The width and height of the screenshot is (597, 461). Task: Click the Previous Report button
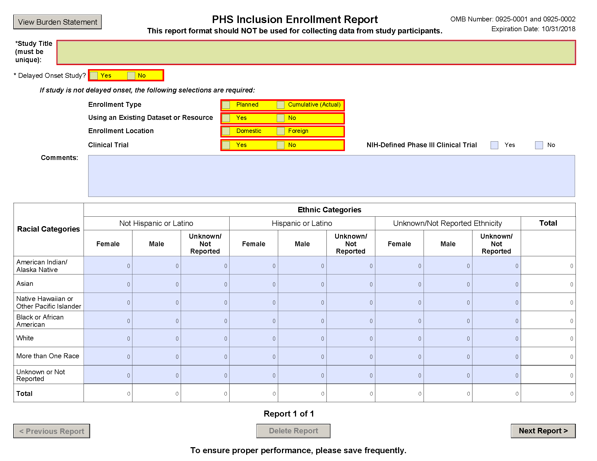[x=52, y=431]
